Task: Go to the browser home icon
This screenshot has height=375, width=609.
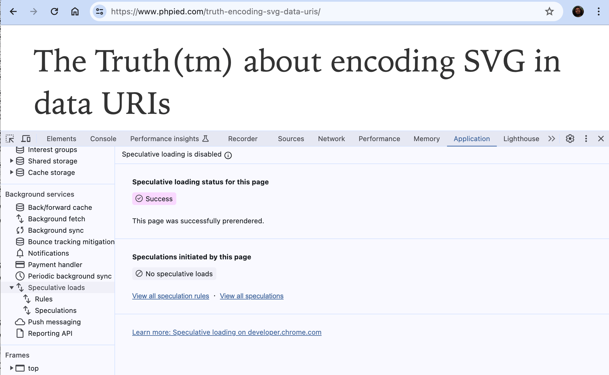Action: 75,12
